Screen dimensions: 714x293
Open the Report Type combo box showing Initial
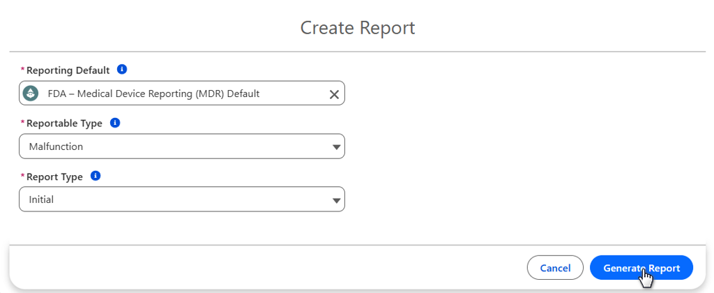point(181,200)
